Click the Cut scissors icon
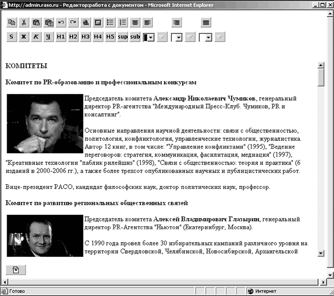The image size is (334, 296). pos(24,22)
